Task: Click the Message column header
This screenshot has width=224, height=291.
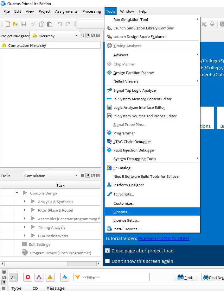Action: pos(55,288)
